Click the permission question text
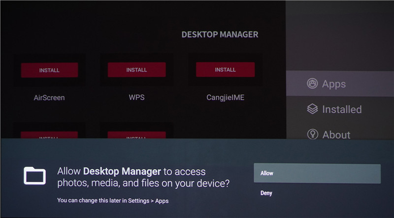The width and height of the screenshot is (394, 218). click(x=143, y=177)
